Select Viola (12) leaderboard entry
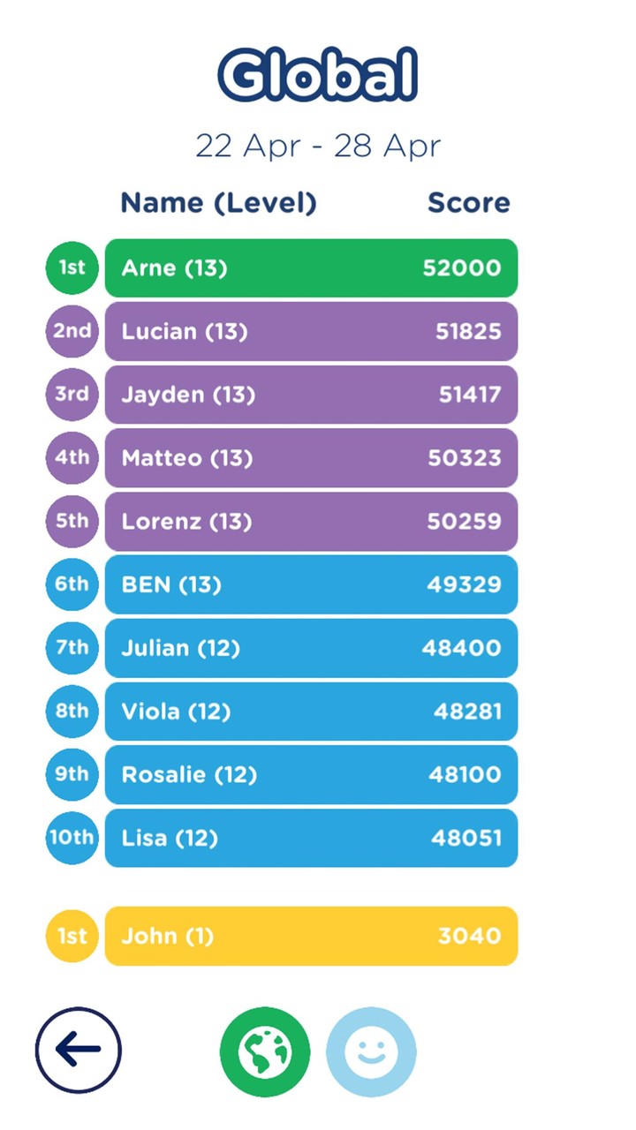 click(x=311, y=712)
